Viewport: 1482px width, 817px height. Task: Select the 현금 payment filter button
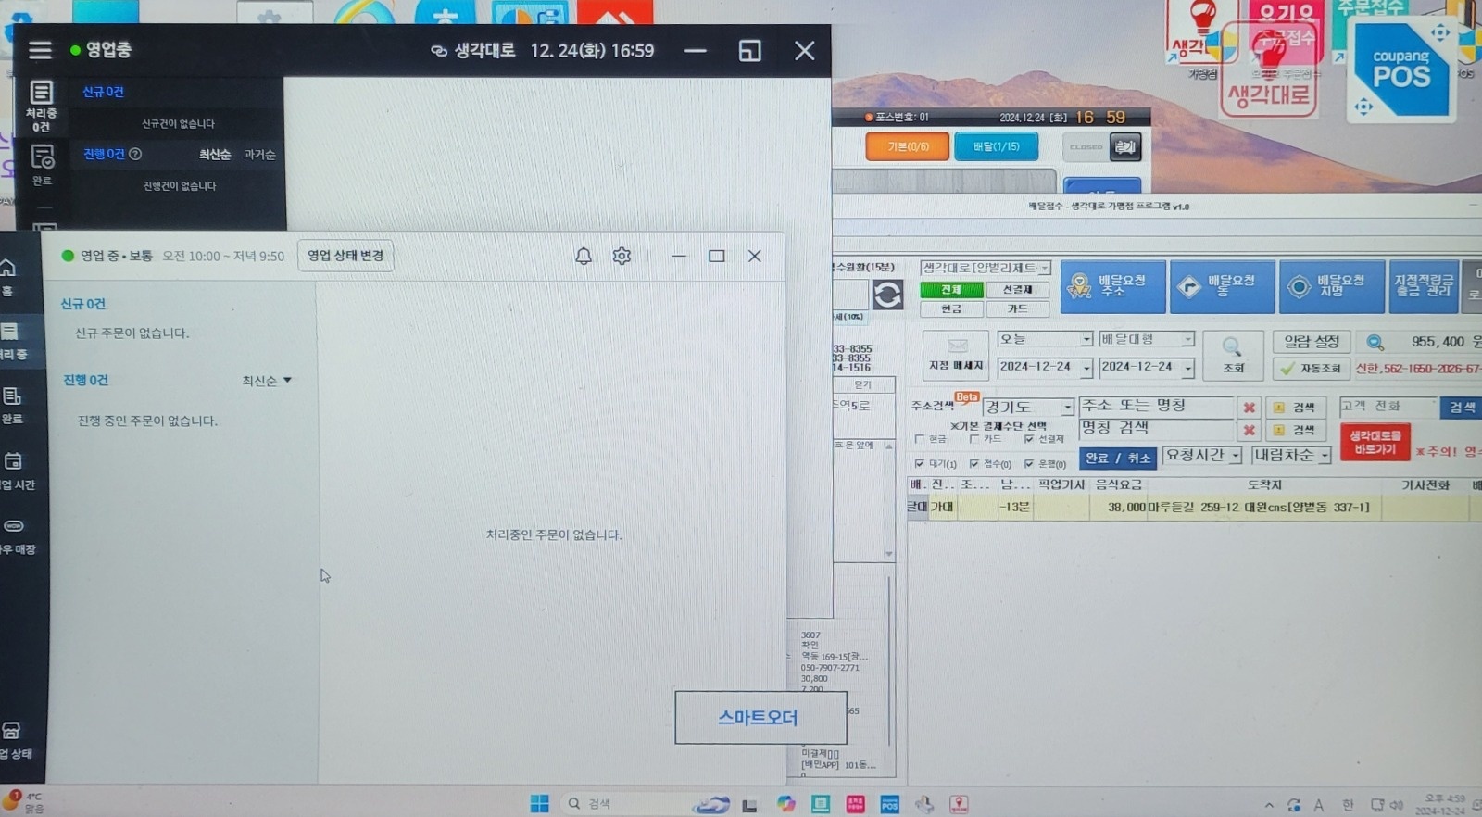[x=951, y=309]
